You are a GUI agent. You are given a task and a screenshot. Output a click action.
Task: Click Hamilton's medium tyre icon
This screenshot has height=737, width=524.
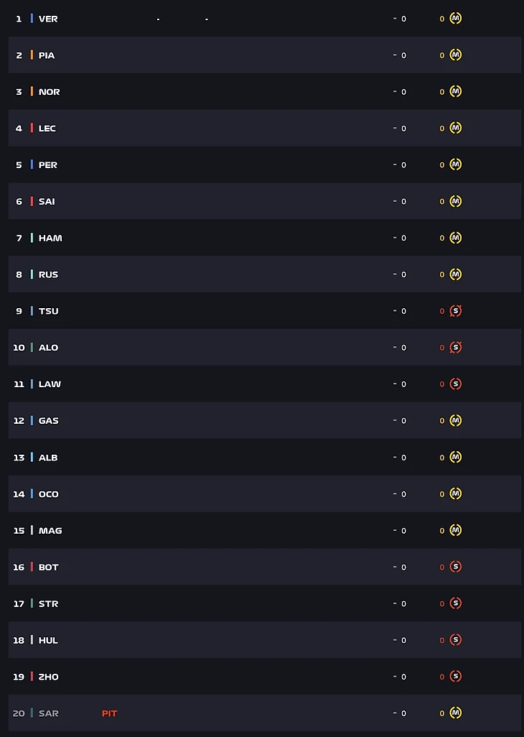coord(455,238)
